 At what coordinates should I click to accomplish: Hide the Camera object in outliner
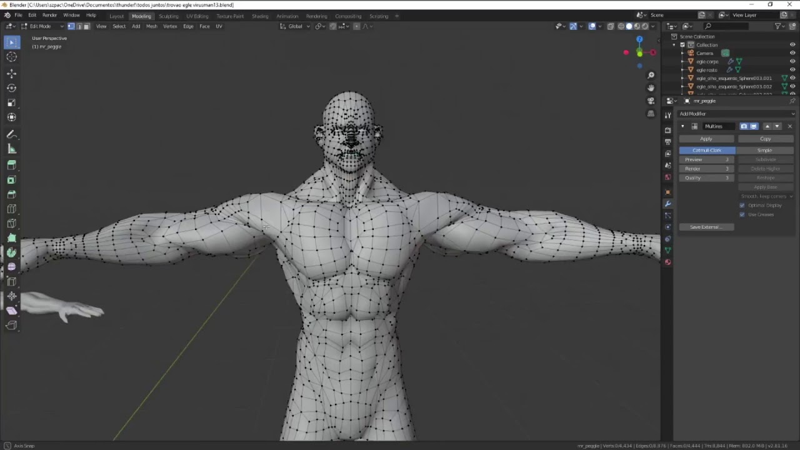tap(792, 53)
